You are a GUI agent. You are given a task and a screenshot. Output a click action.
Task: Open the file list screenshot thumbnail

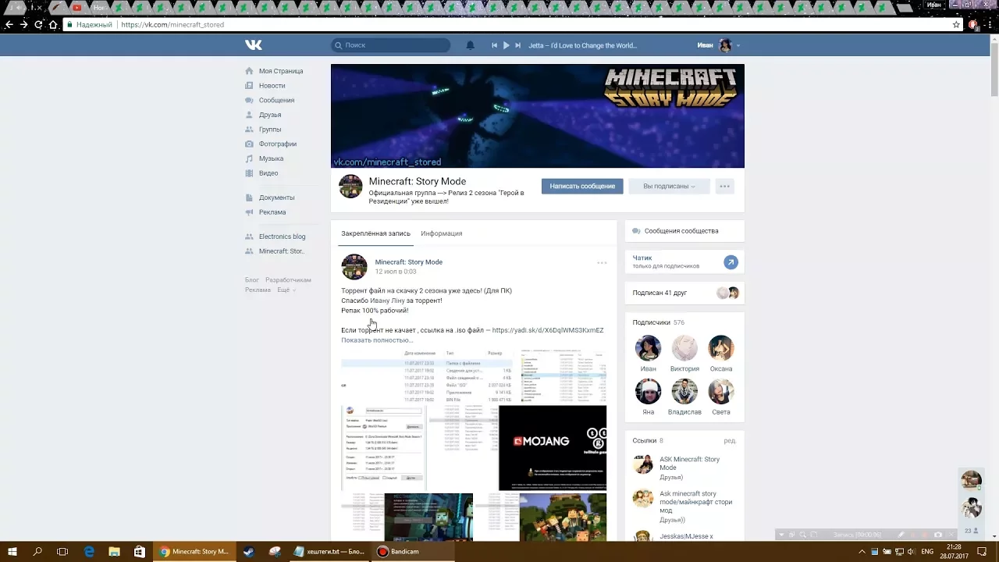coord(427,375)
